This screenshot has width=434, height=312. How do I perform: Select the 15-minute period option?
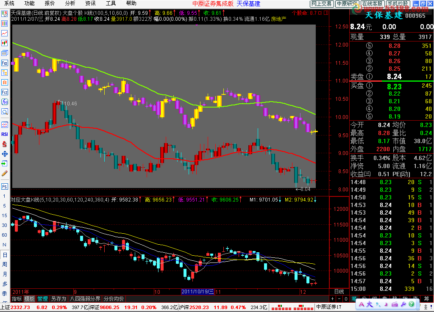point(4,215)
